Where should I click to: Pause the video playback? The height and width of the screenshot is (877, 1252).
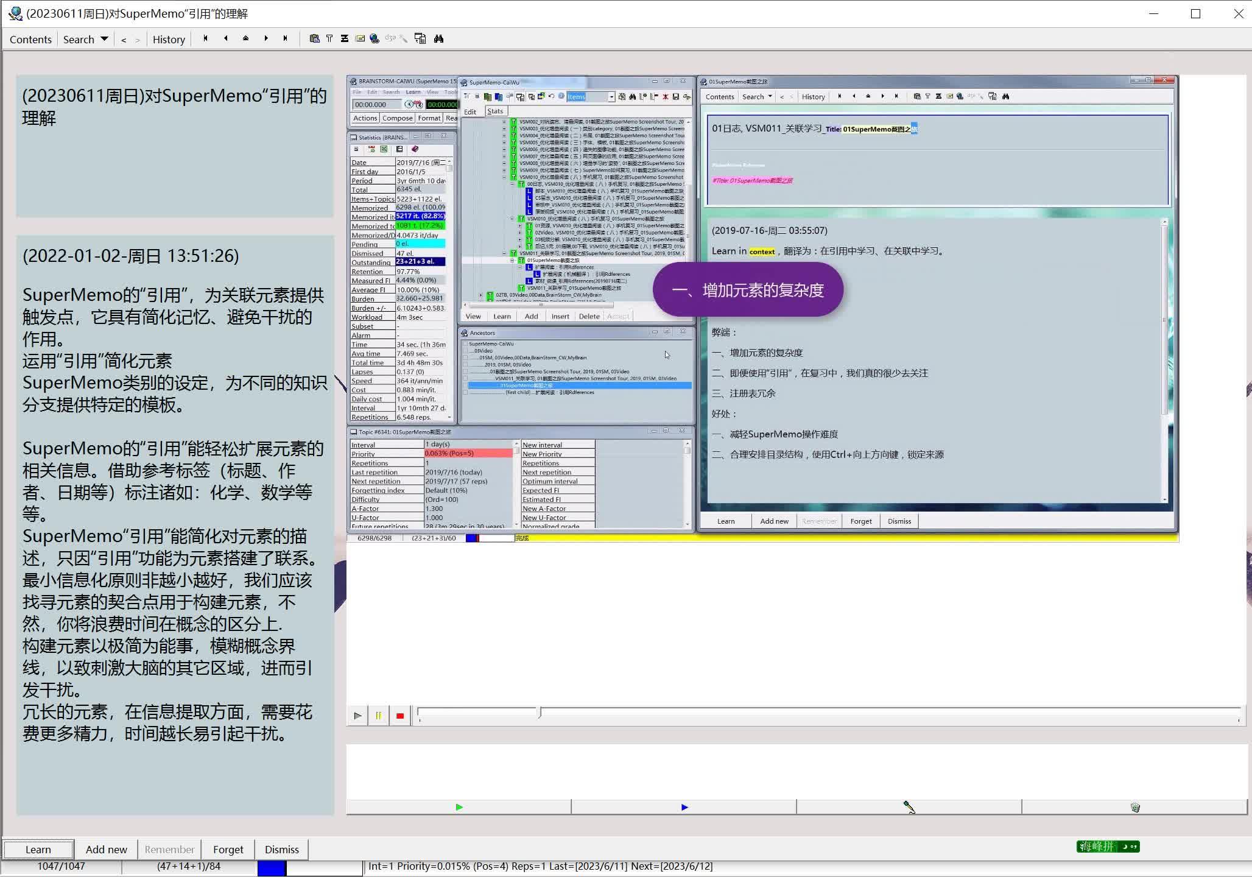[x=378, y=716]
